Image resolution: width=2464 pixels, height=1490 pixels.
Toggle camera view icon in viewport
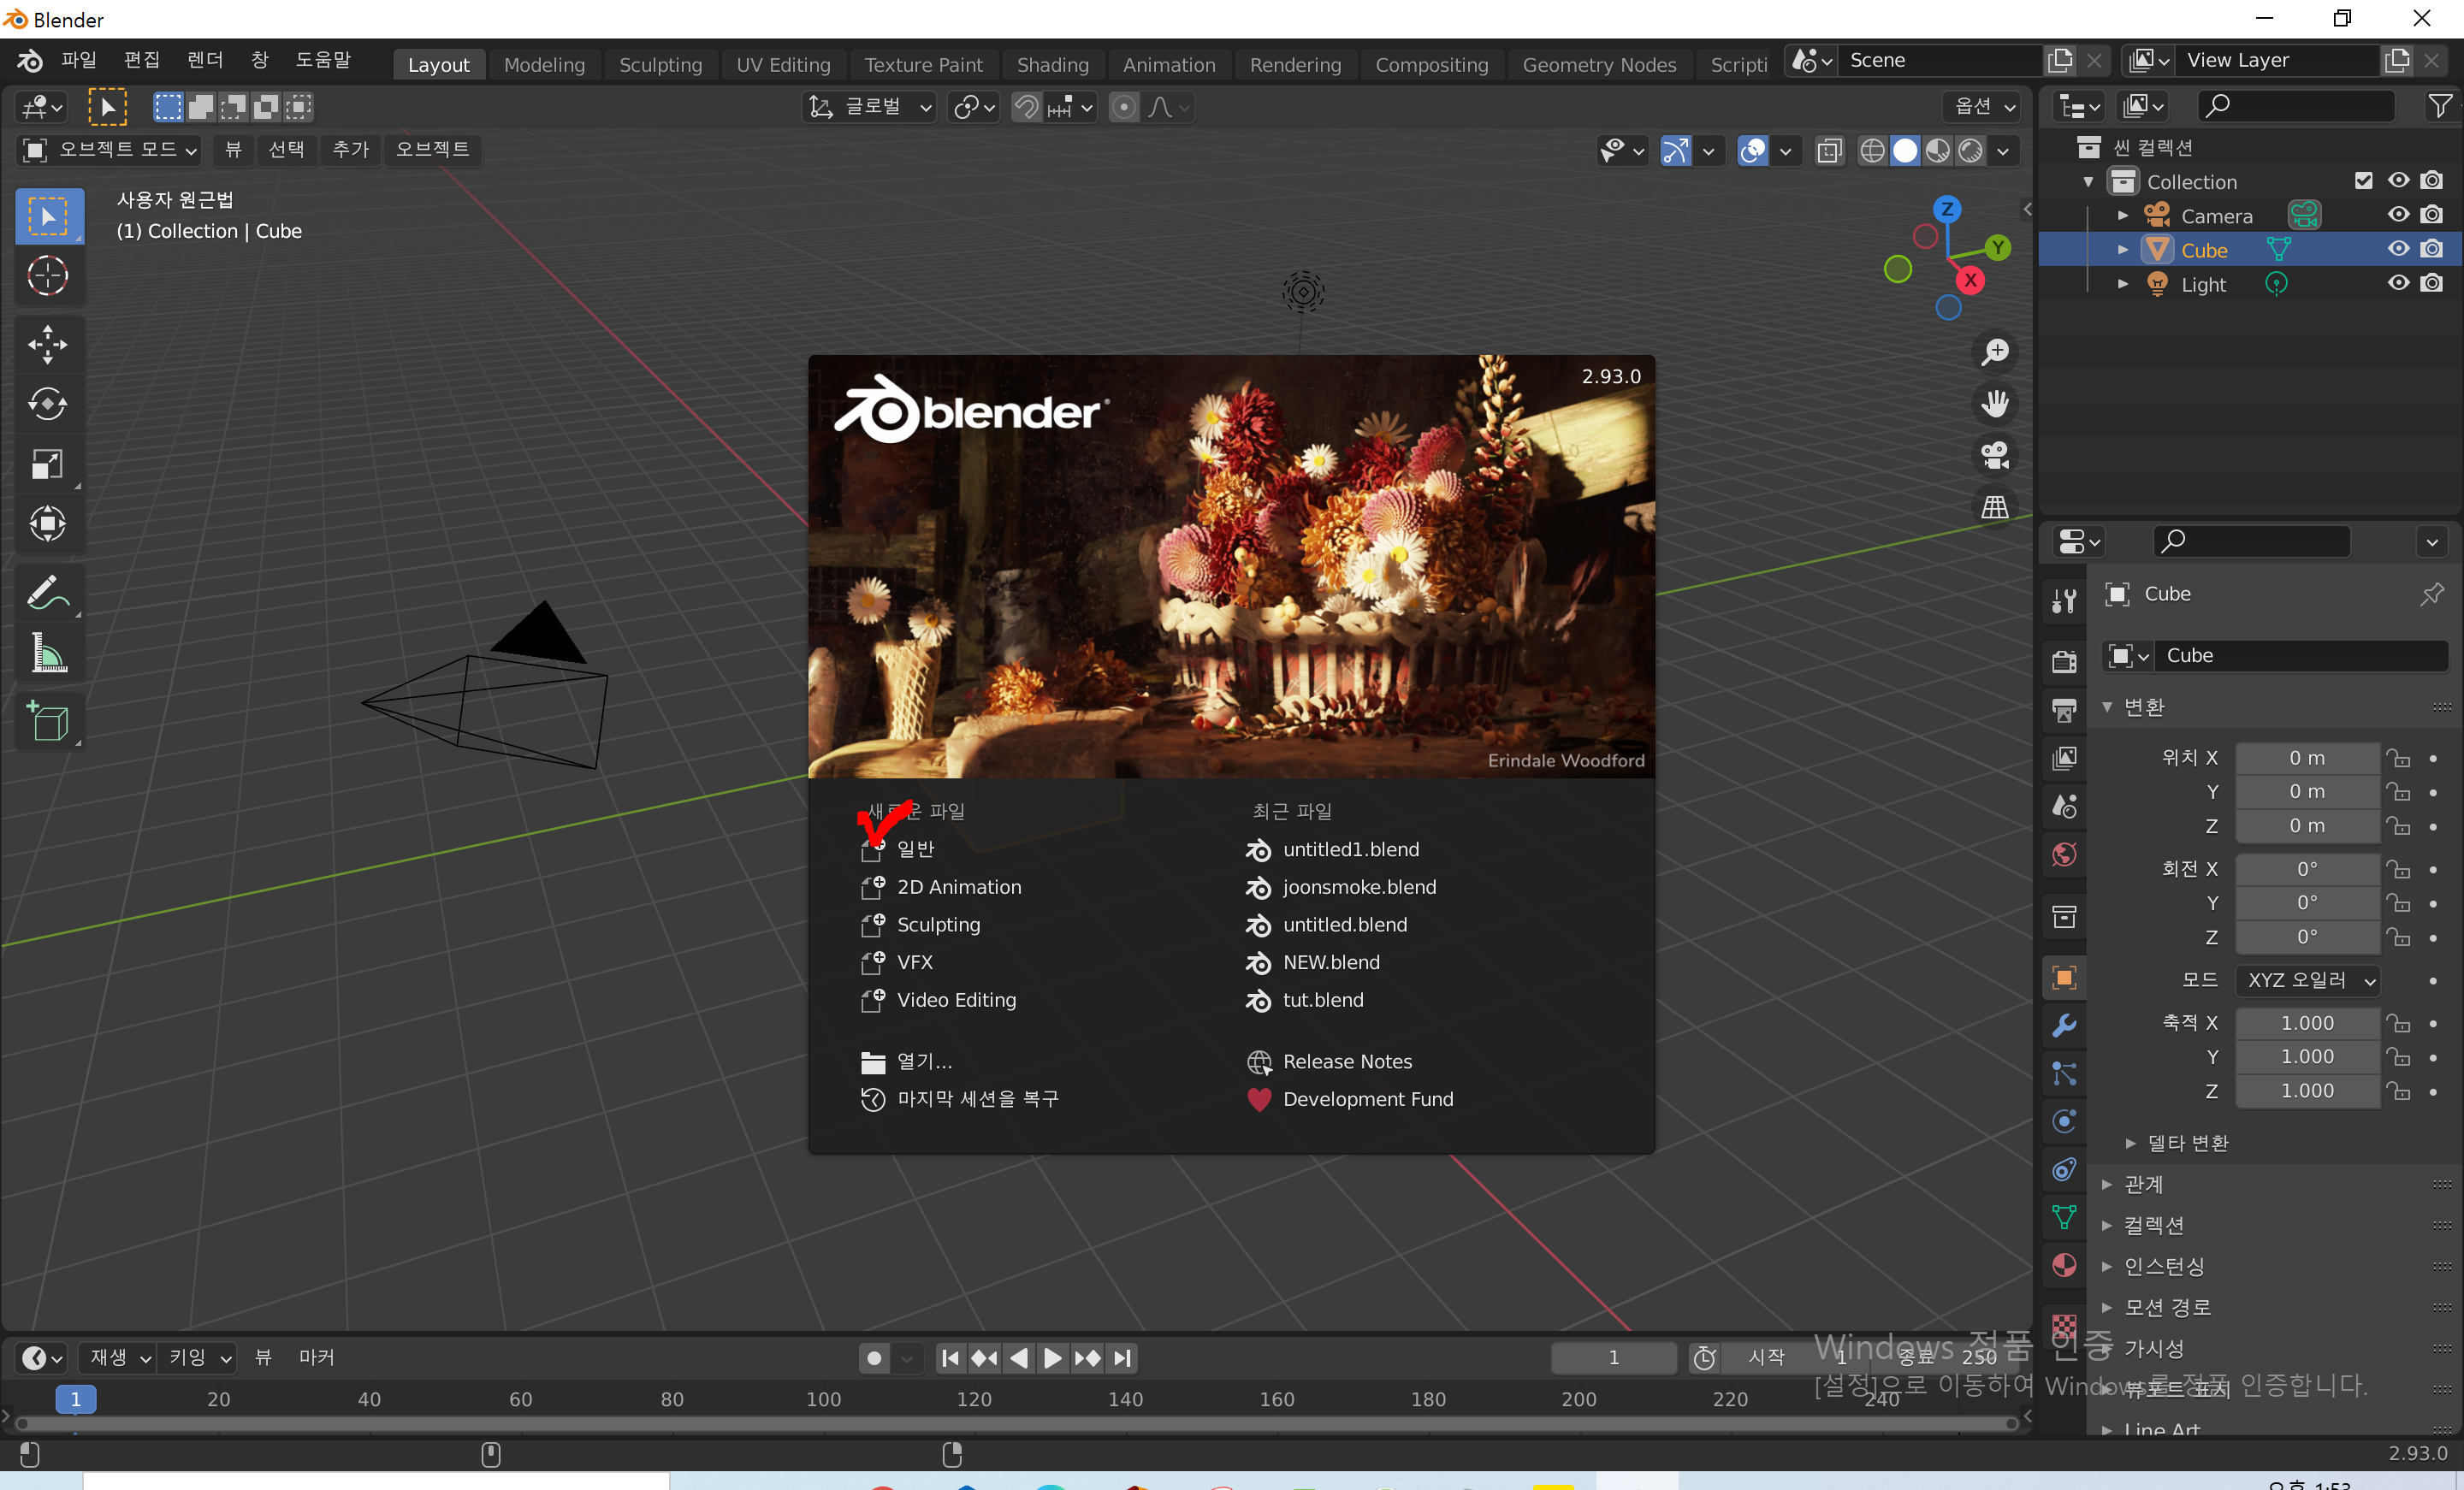click(x=1995, y=455)
